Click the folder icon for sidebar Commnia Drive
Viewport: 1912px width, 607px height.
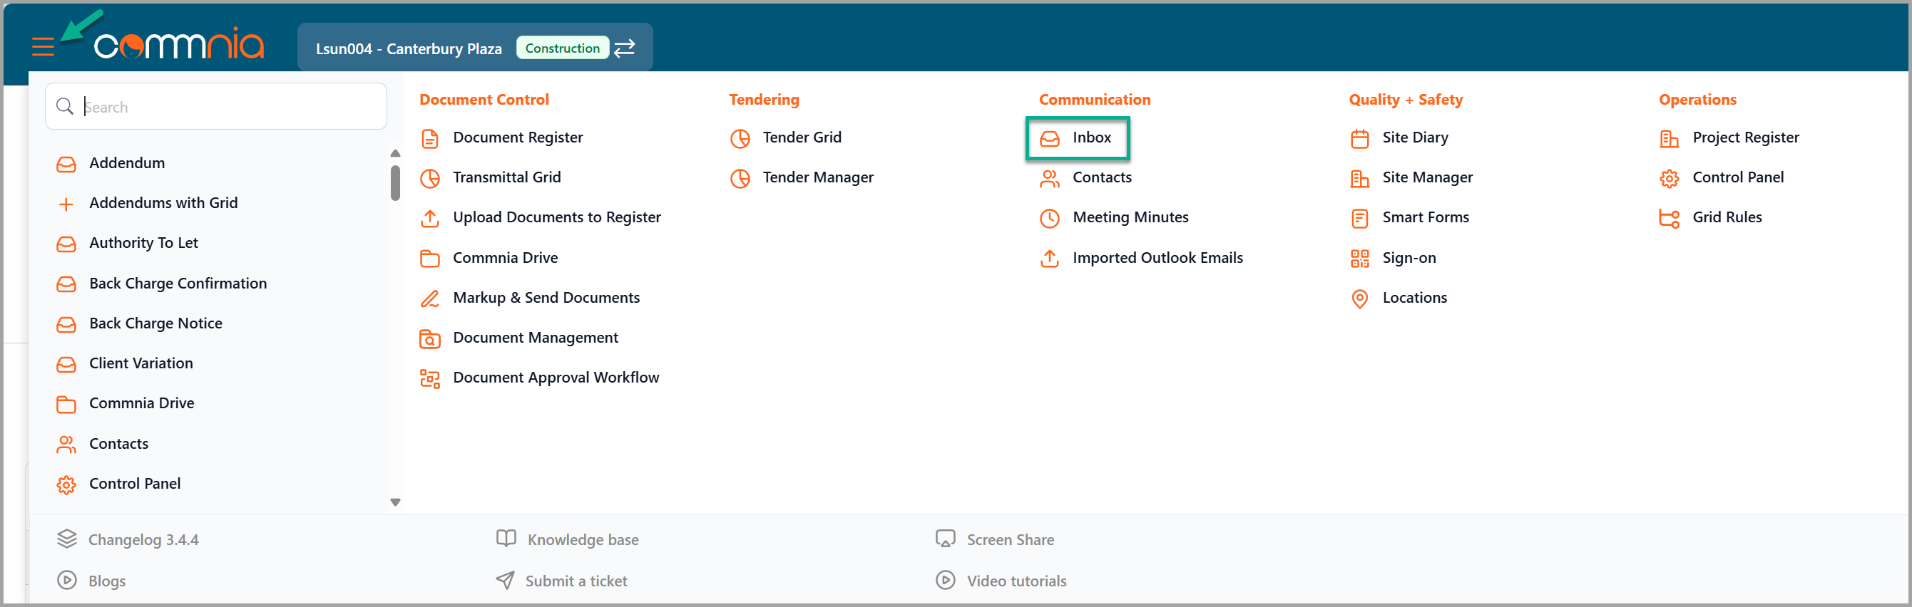[66, 404]
